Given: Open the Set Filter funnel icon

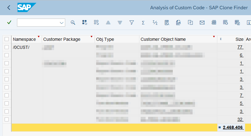Looking at the screenshot, I should [131, 22].
